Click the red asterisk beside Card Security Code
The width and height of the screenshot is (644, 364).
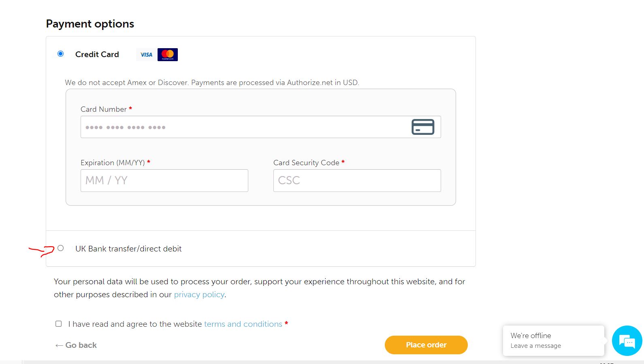point(343,162)
